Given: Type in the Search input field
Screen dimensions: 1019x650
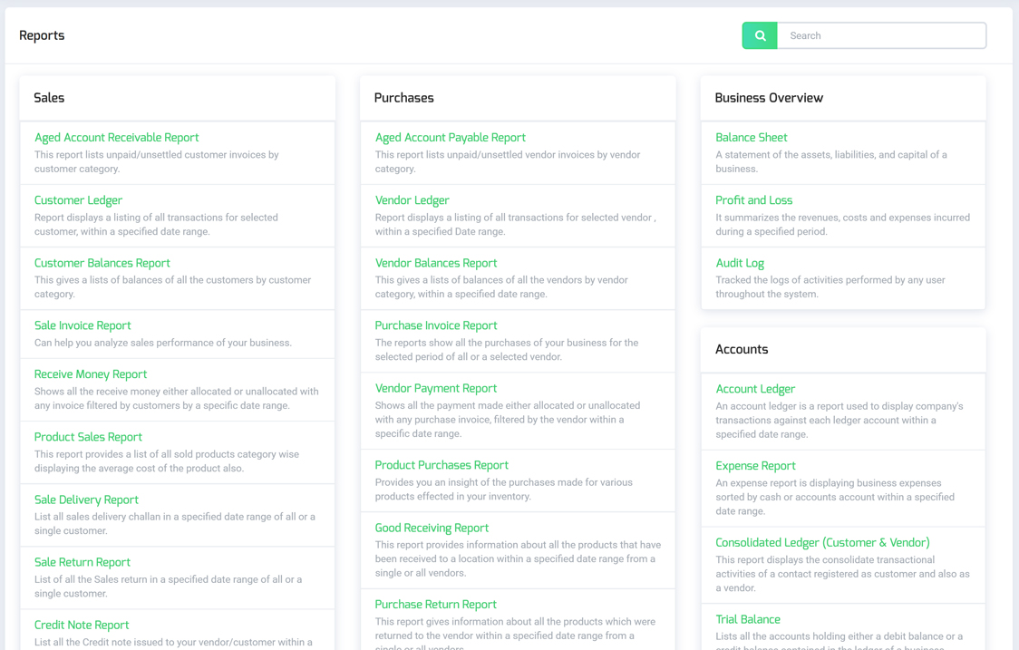Looking at the screenshot, I should 881,35.
